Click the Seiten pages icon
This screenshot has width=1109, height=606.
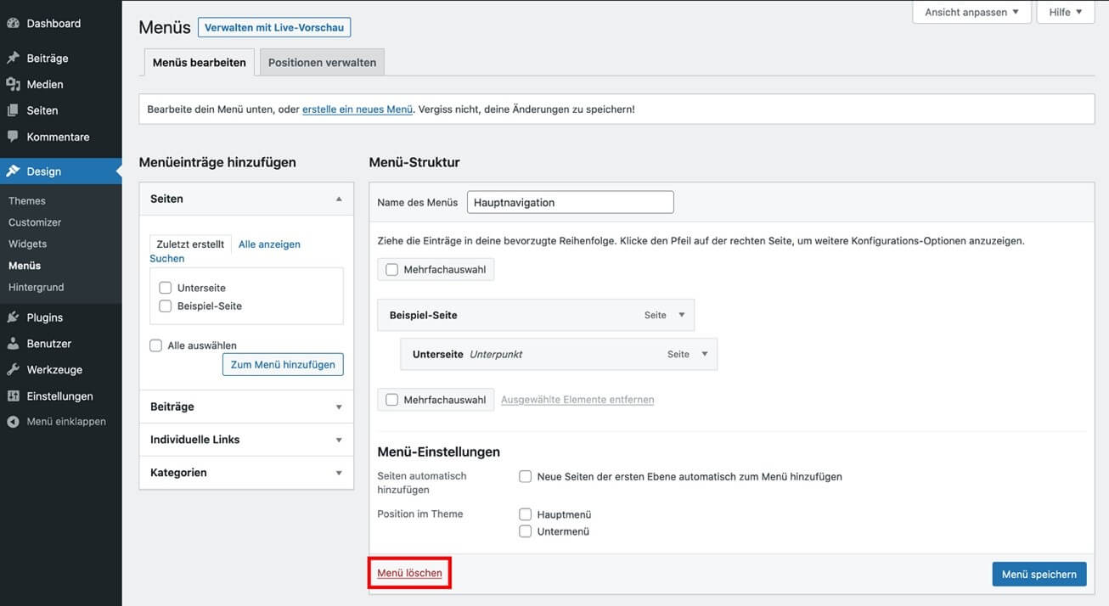click(13, 110)
